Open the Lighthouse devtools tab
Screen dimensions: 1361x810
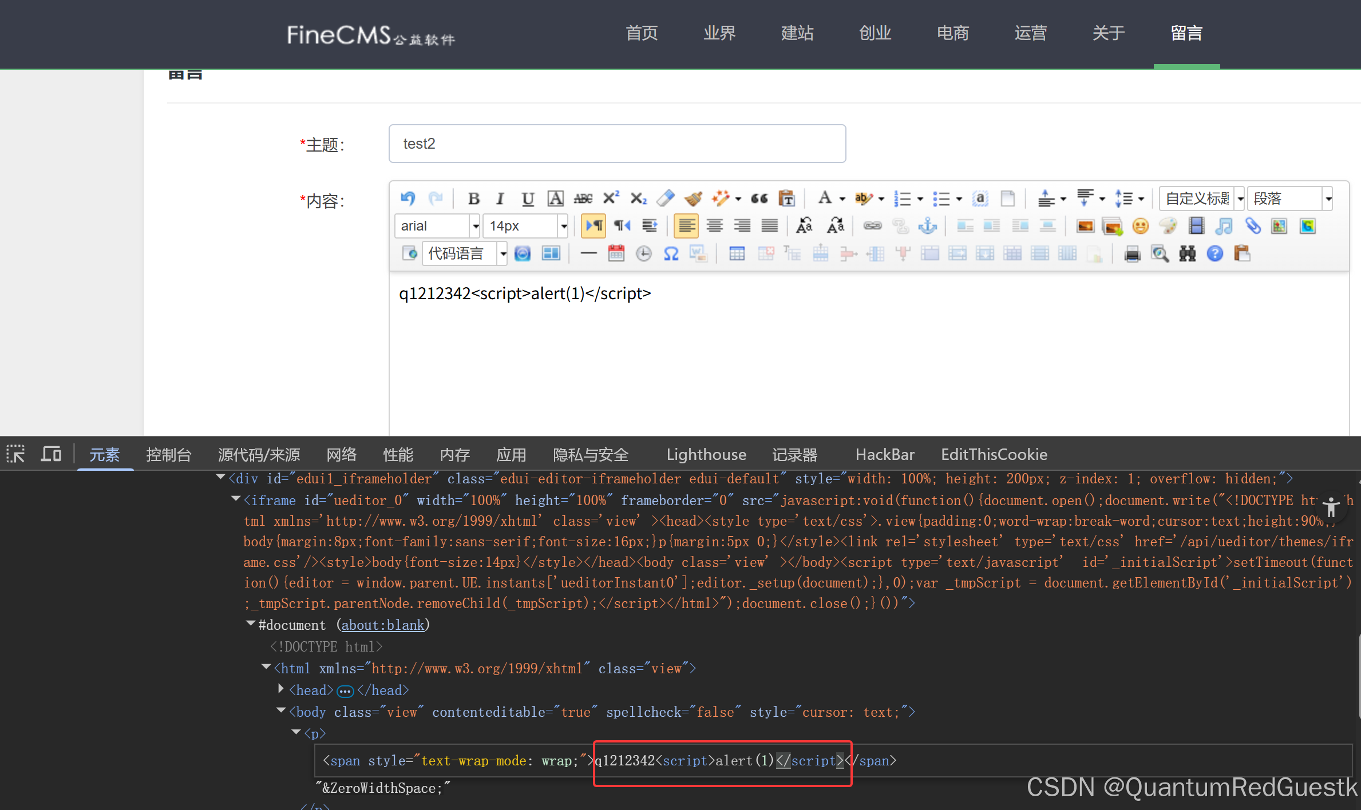(x=706, y=455)
